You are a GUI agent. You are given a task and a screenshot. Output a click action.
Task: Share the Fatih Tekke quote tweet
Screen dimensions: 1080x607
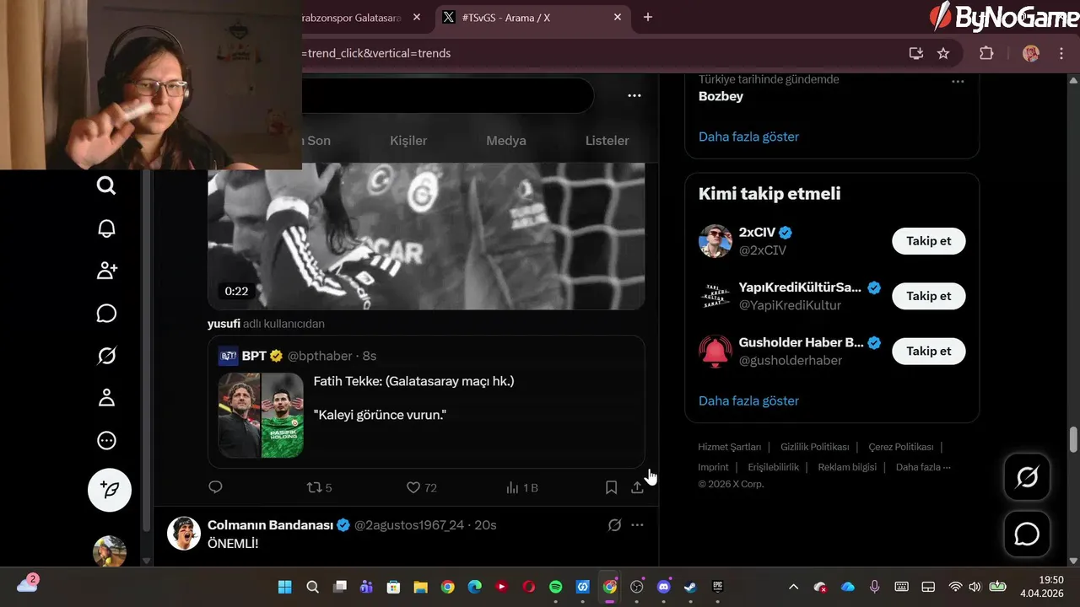(x=637, y=487)
